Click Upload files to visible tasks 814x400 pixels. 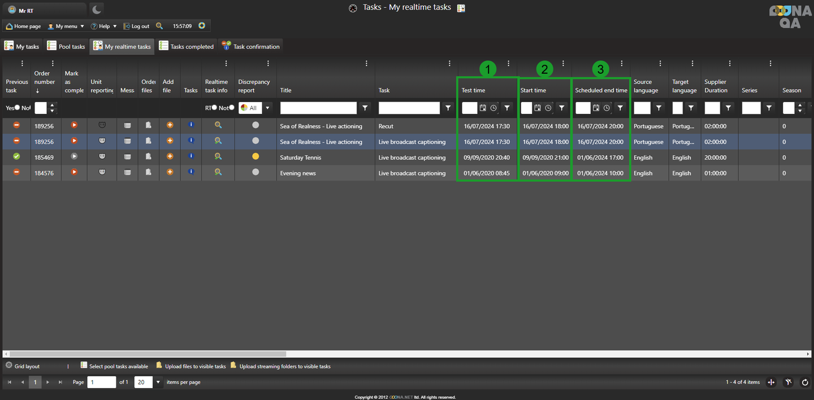point(191,366)
